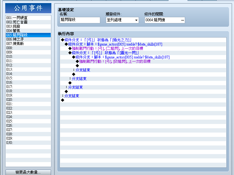234x175 pixels.
Task: Select the 強制戰鬥行動 二龍閃 command line
Action: click(x=143, y=49)
